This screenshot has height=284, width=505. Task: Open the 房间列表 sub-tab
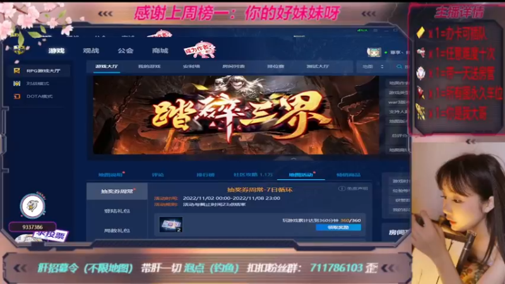click(x=234, y=66)
